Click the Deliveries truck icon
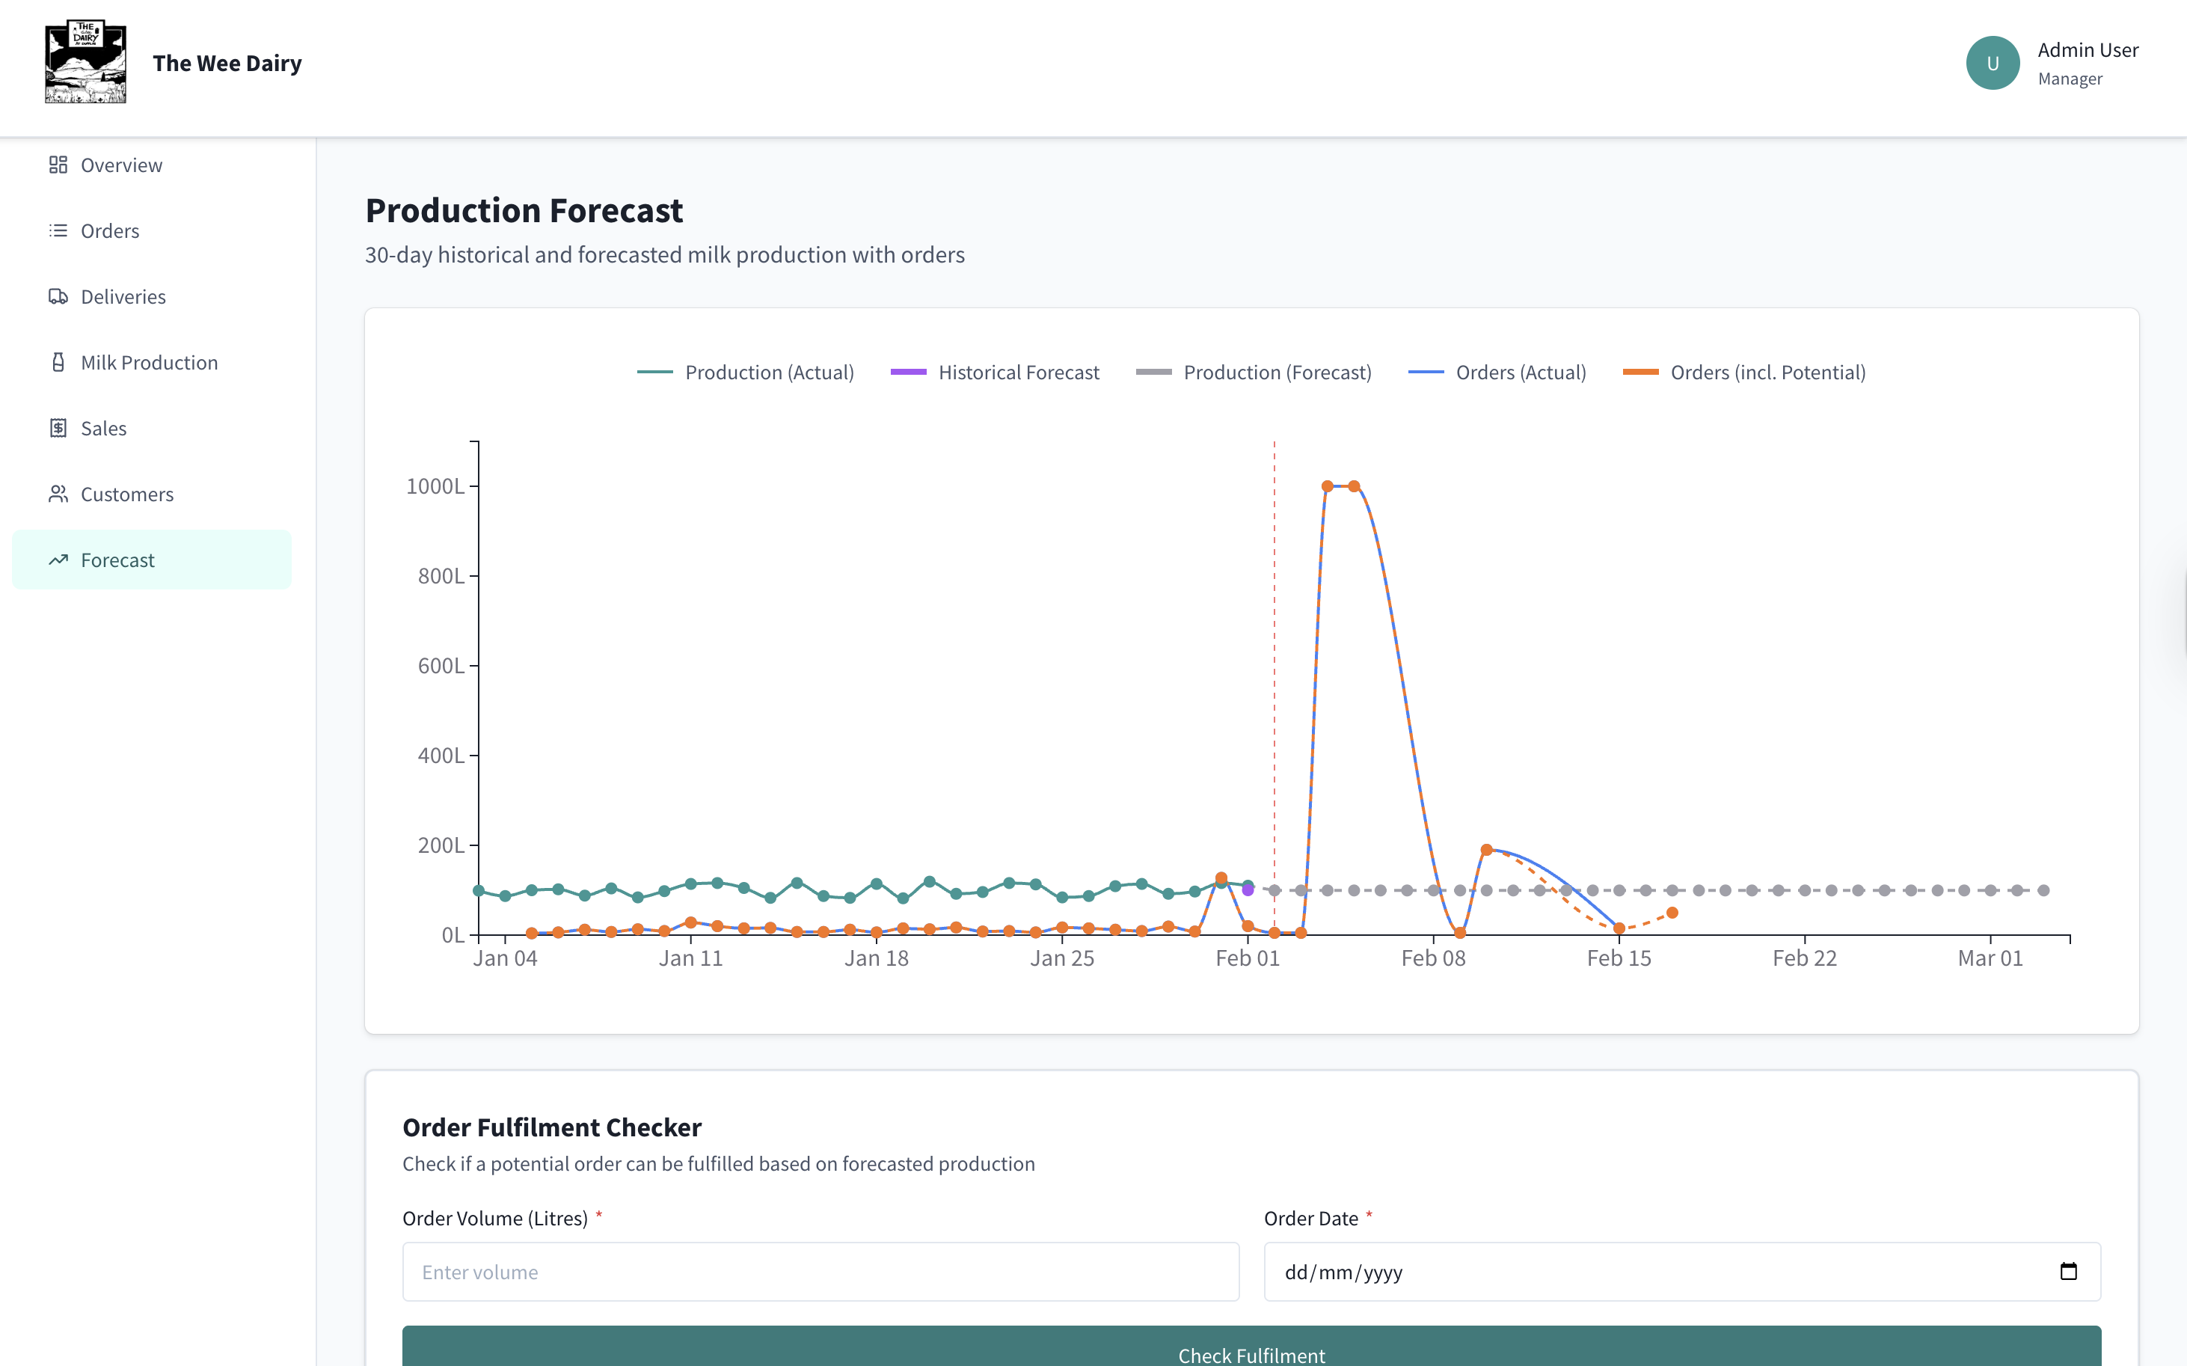Viewport: 2187px width, 1366px height. pos(58,296)
